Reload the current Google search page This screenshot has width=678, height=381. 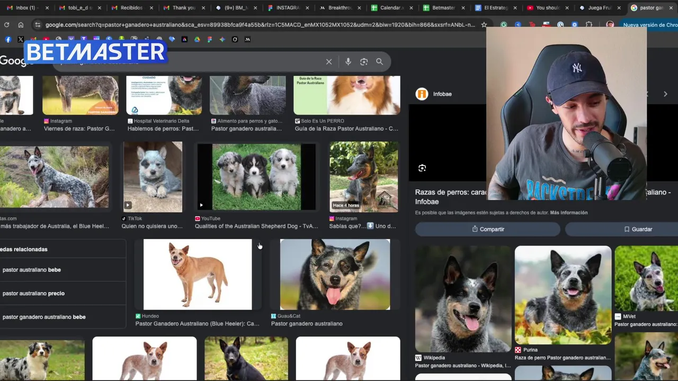(x=6, y=25)
